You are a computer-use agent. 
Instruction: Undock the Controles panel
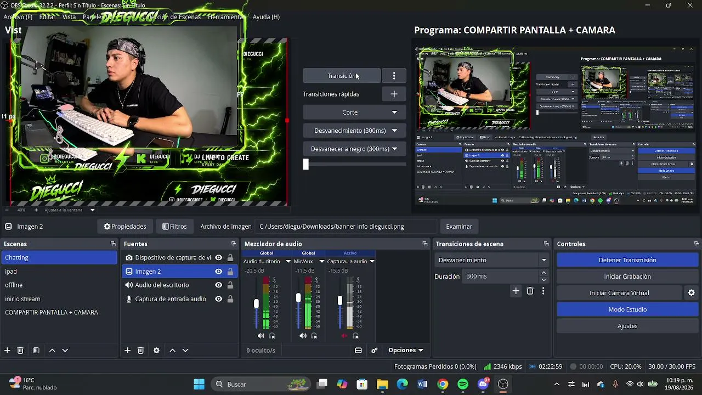(x=697, y=244)
